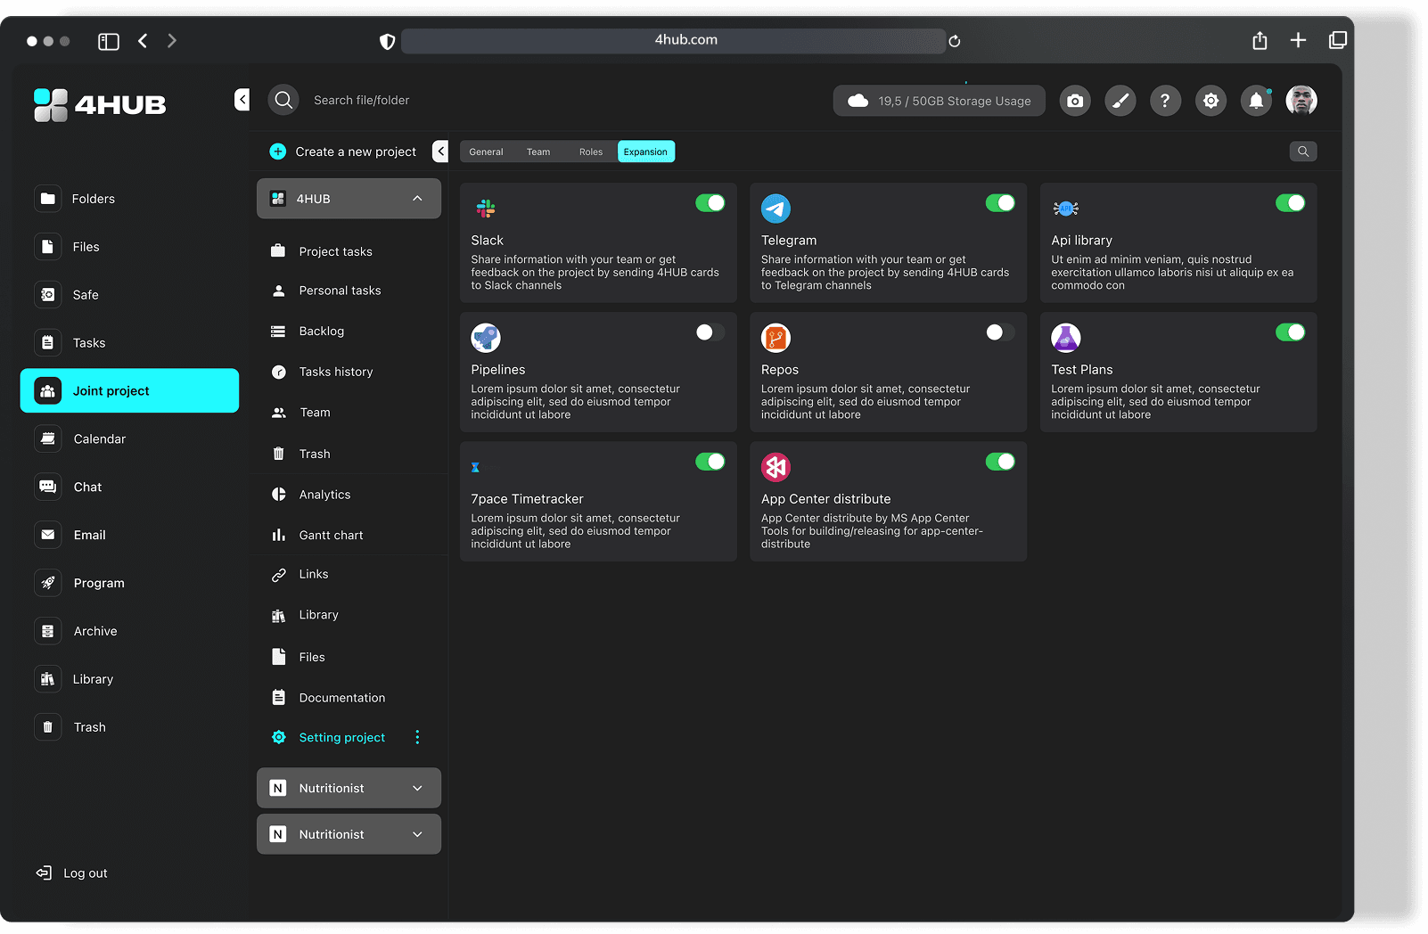Enable the Pipelines toggle
The image size is (1428, 934).
point(710,332)
